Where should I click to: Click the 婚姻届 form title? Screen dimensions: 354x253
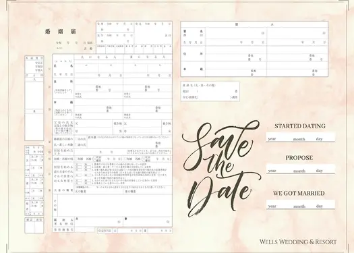coord(61,32)
